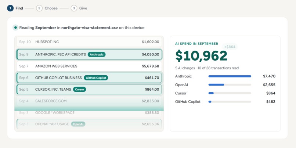The image size is (296, 148).
Task: Click the Sep 7 date
Action: pos(24,66)
